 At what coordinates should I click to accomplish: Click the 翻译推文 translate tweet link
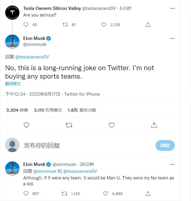(13, 83)
